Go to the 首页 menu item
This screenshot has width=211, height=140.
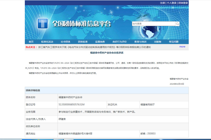tap(31, 42)
